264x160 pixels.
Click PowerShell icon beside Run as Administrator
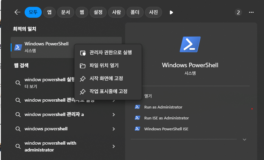click(137, 107)
